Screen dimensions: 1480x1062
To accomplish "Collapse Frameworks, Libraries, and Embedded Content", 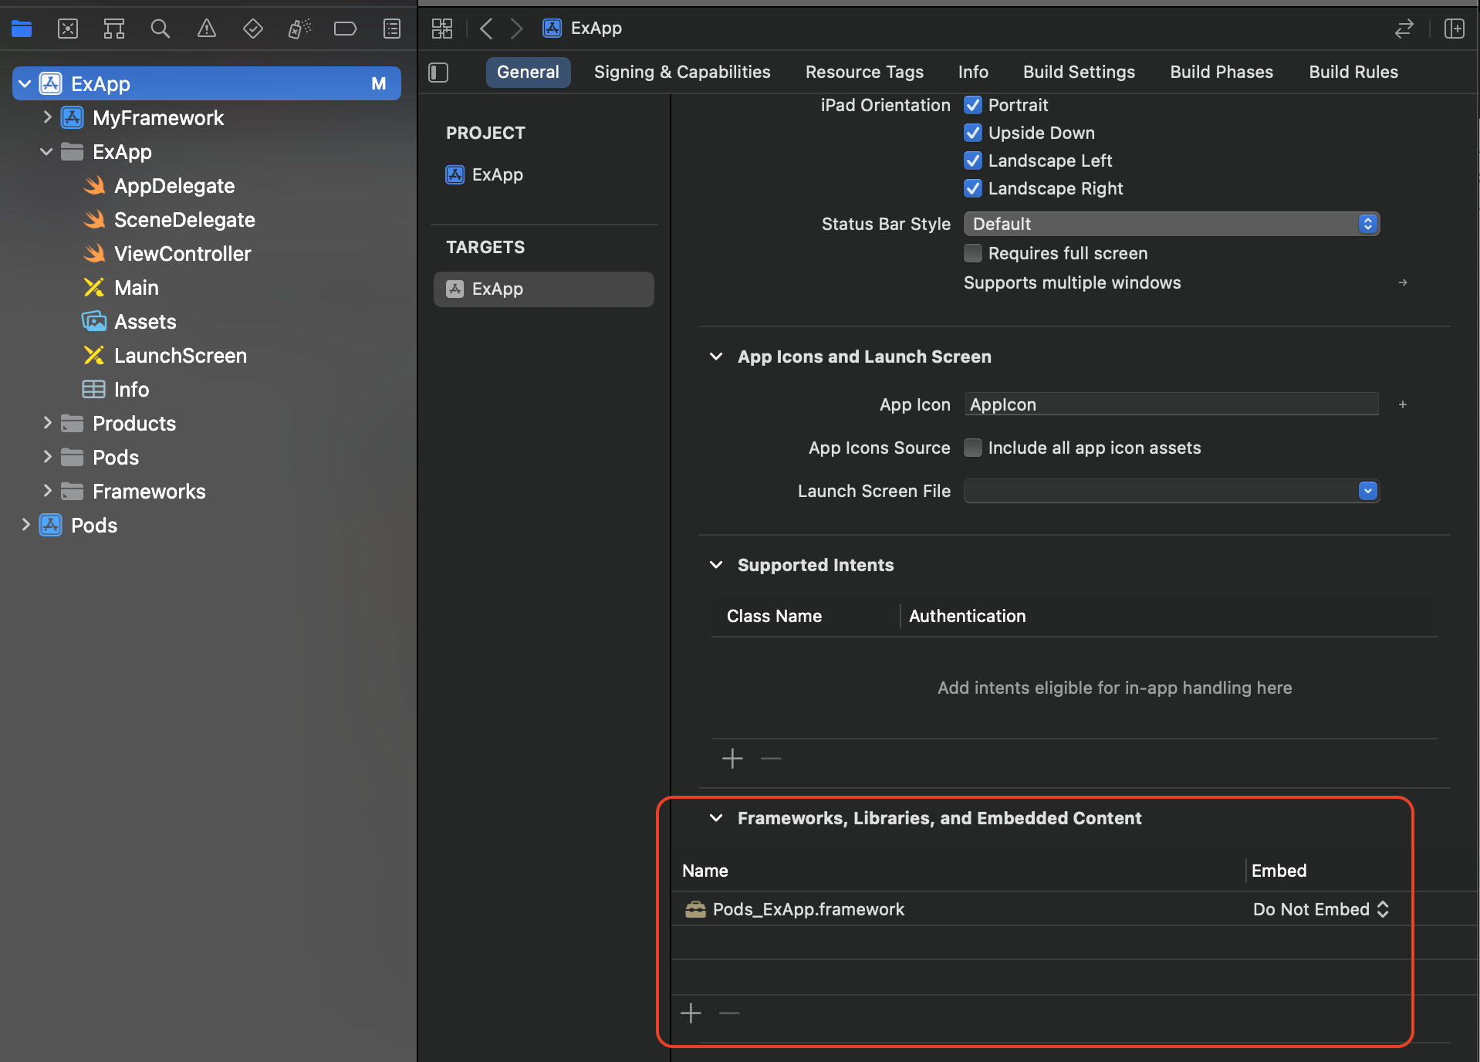I will pos(716,818).
